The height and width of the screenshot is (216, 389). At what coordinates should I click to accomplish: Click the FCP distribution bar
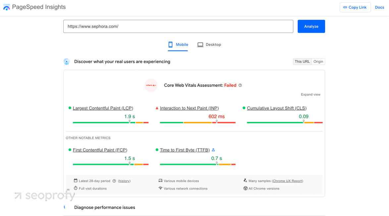tap(111, 164)
